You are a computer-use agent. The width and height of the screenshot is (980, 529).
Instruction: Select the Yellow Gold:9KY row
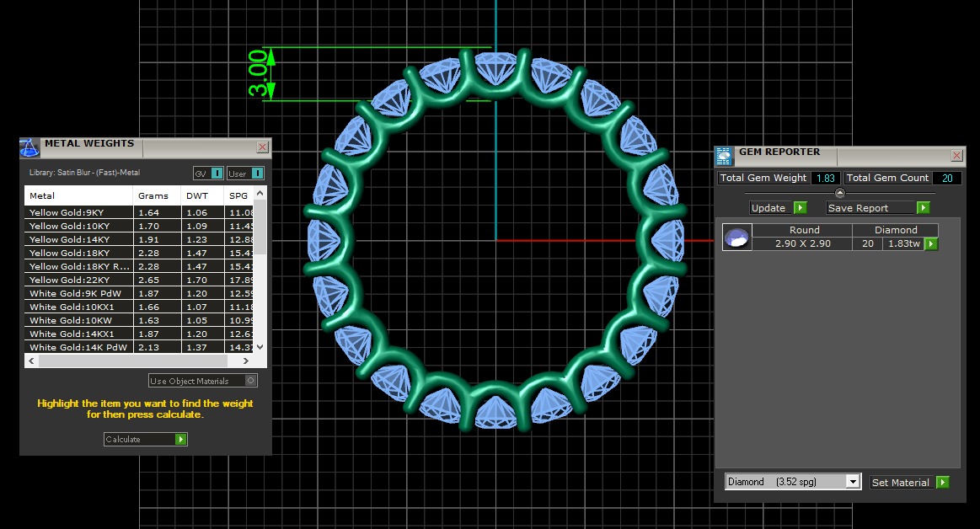tap(139, 212)
